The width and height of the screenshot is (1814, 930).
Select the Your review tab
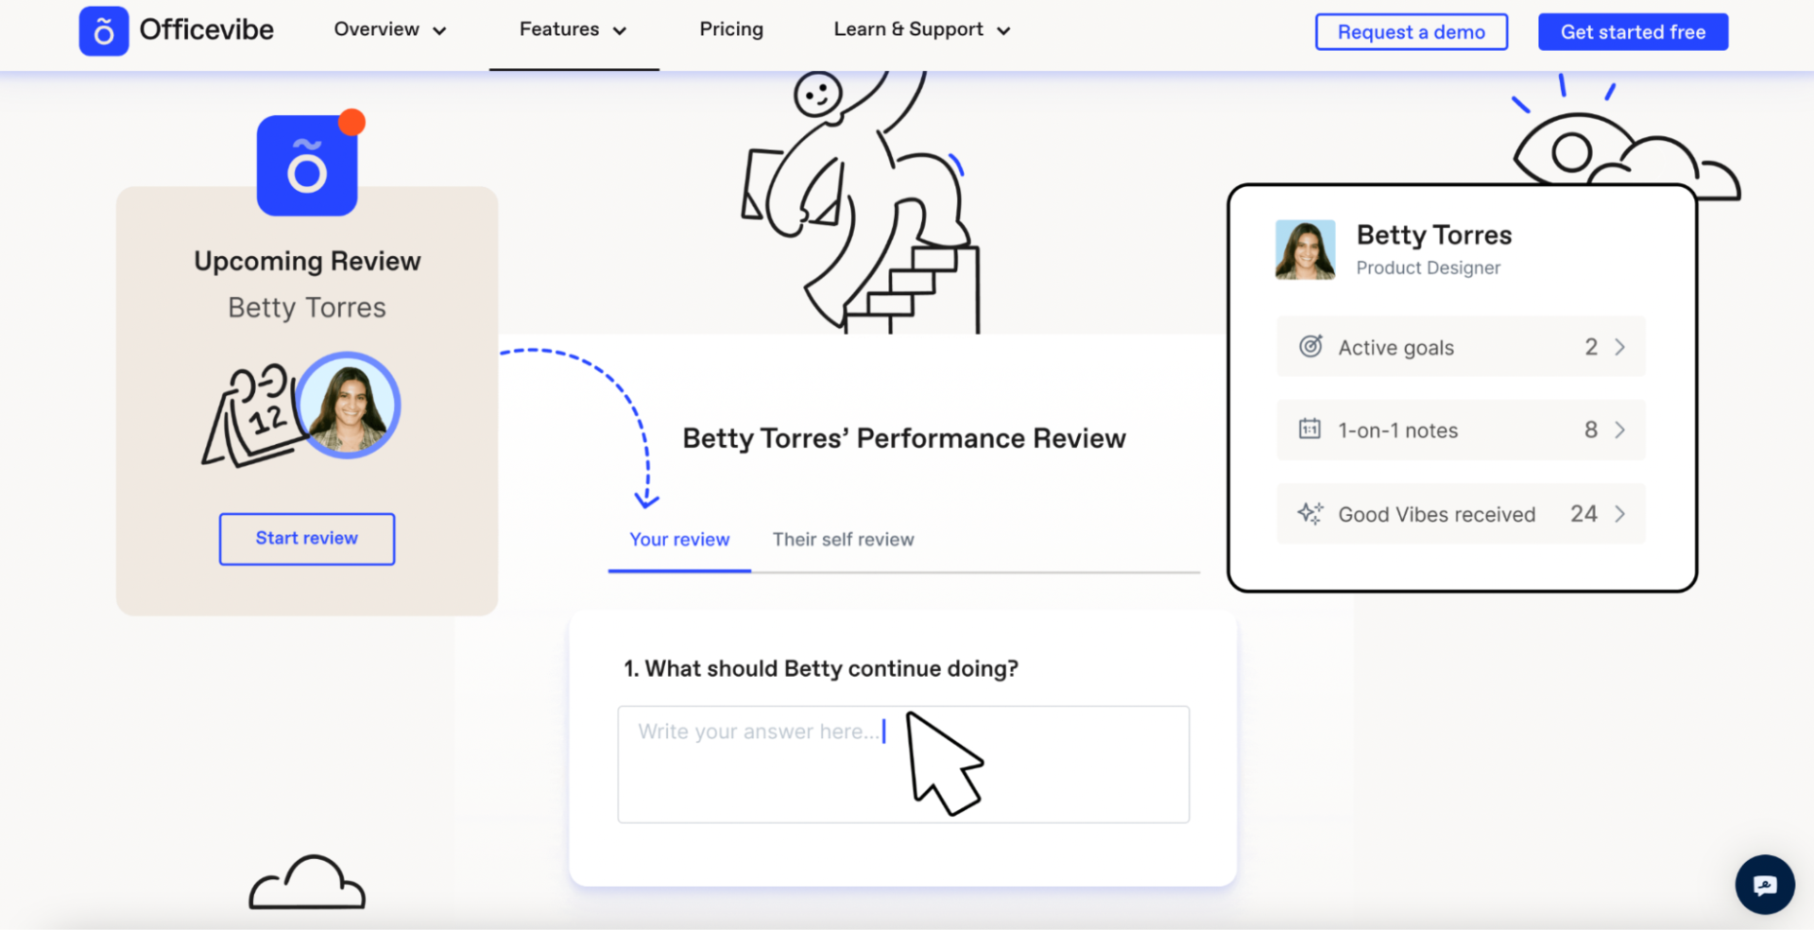click(x=679, y=540)
